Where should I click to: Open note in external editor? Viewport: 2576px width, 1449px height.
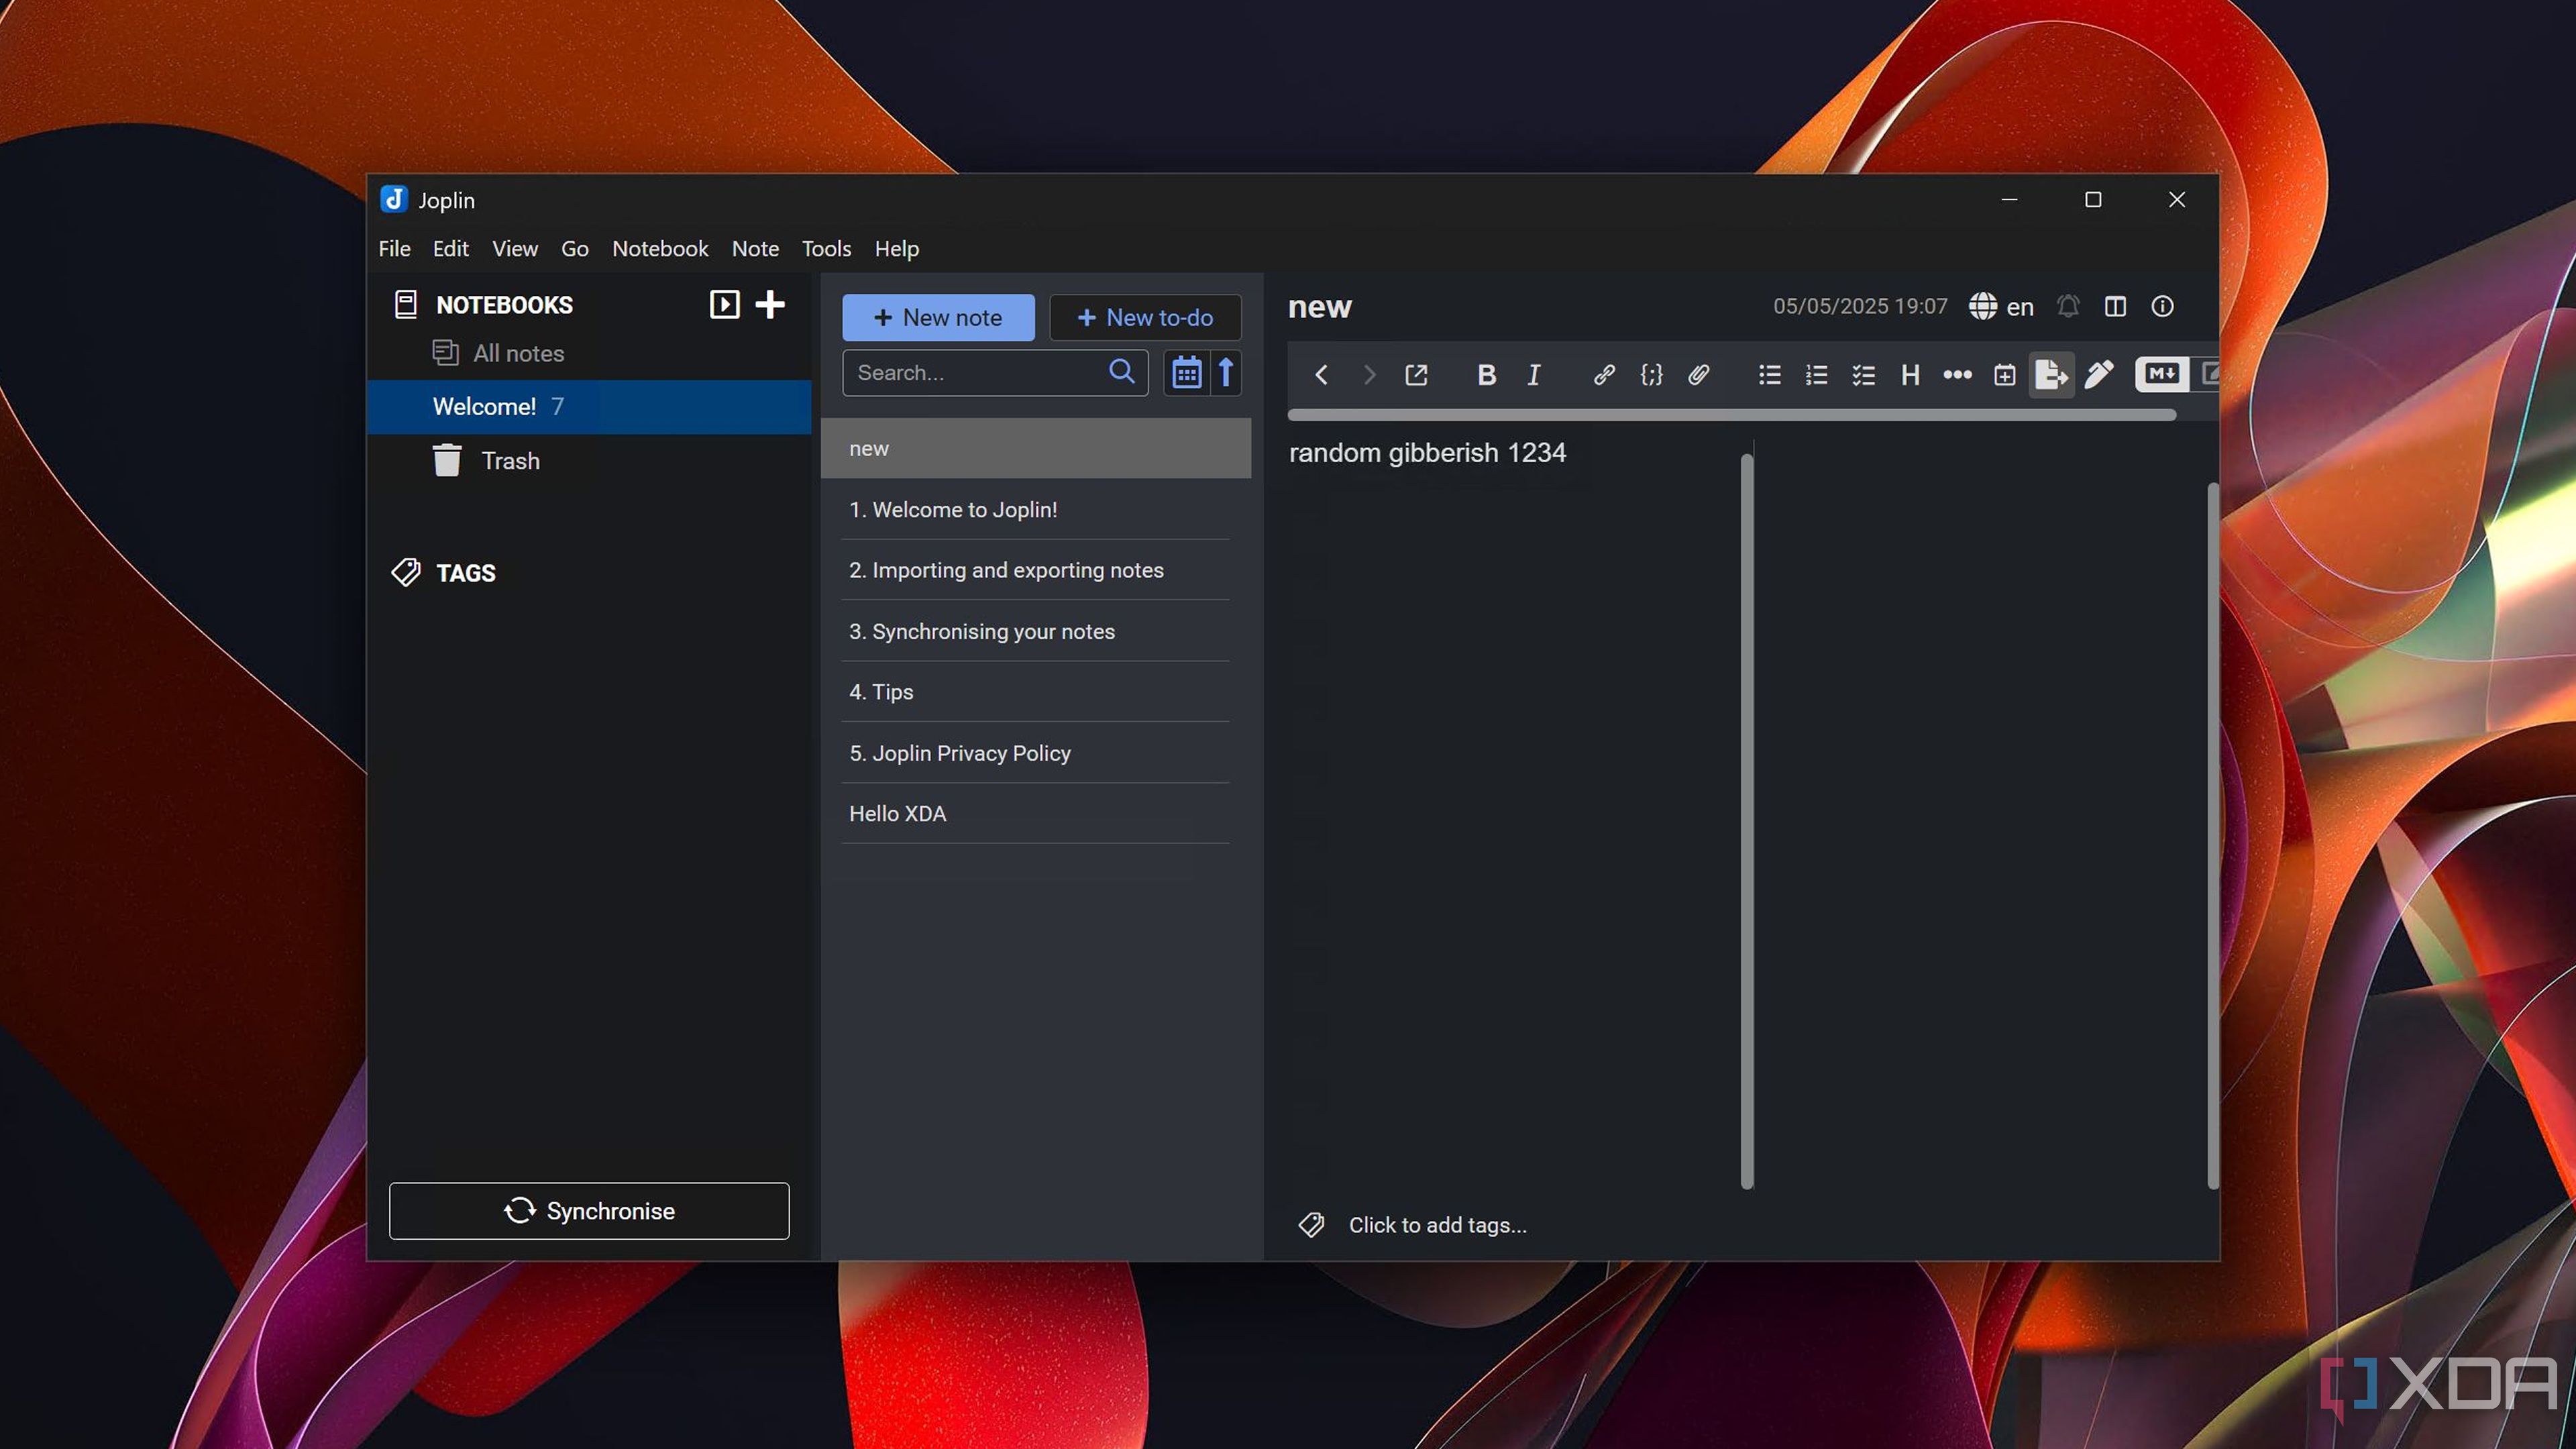point(1416,374)
